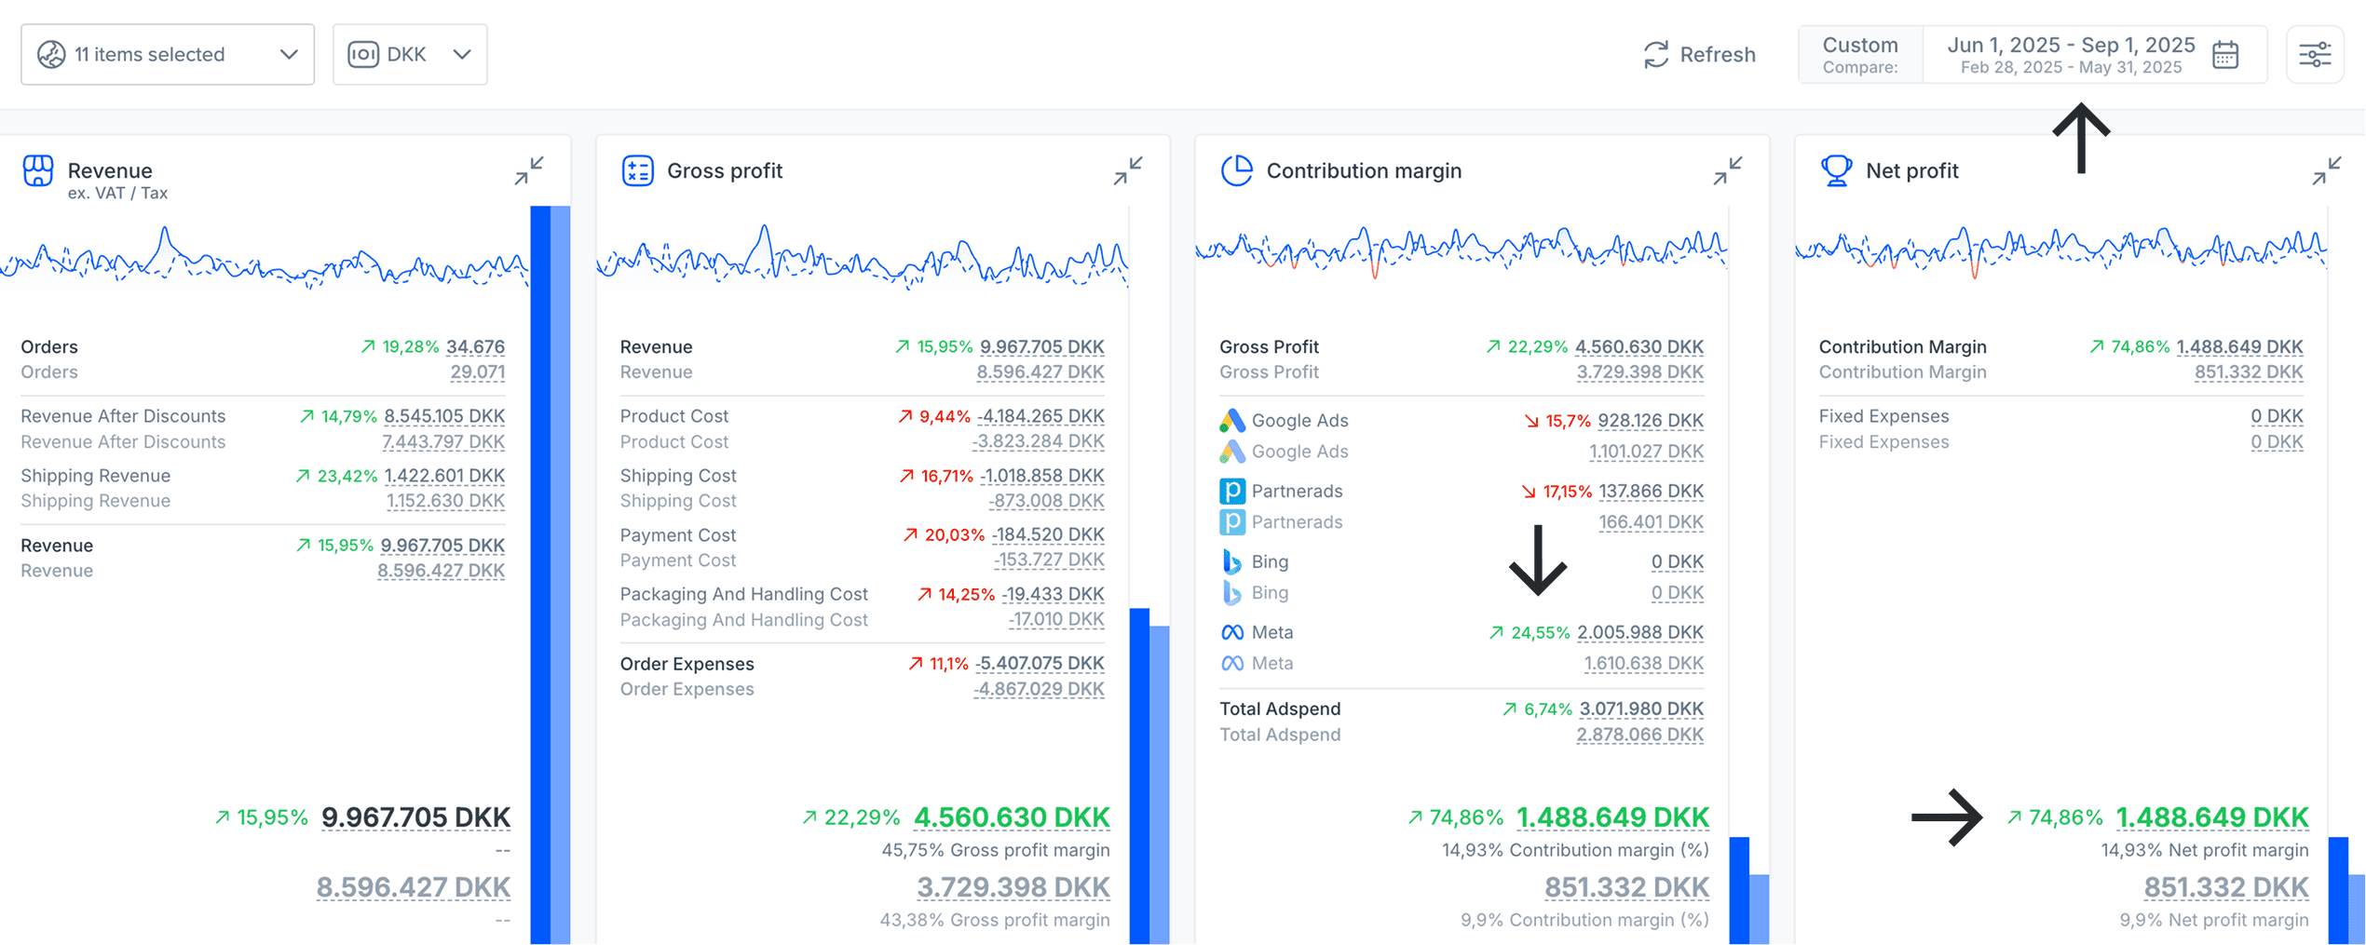This screenshot has height=945, width=2366.
Task: Click the Orders value 34.676
Action: coord(475,347)
